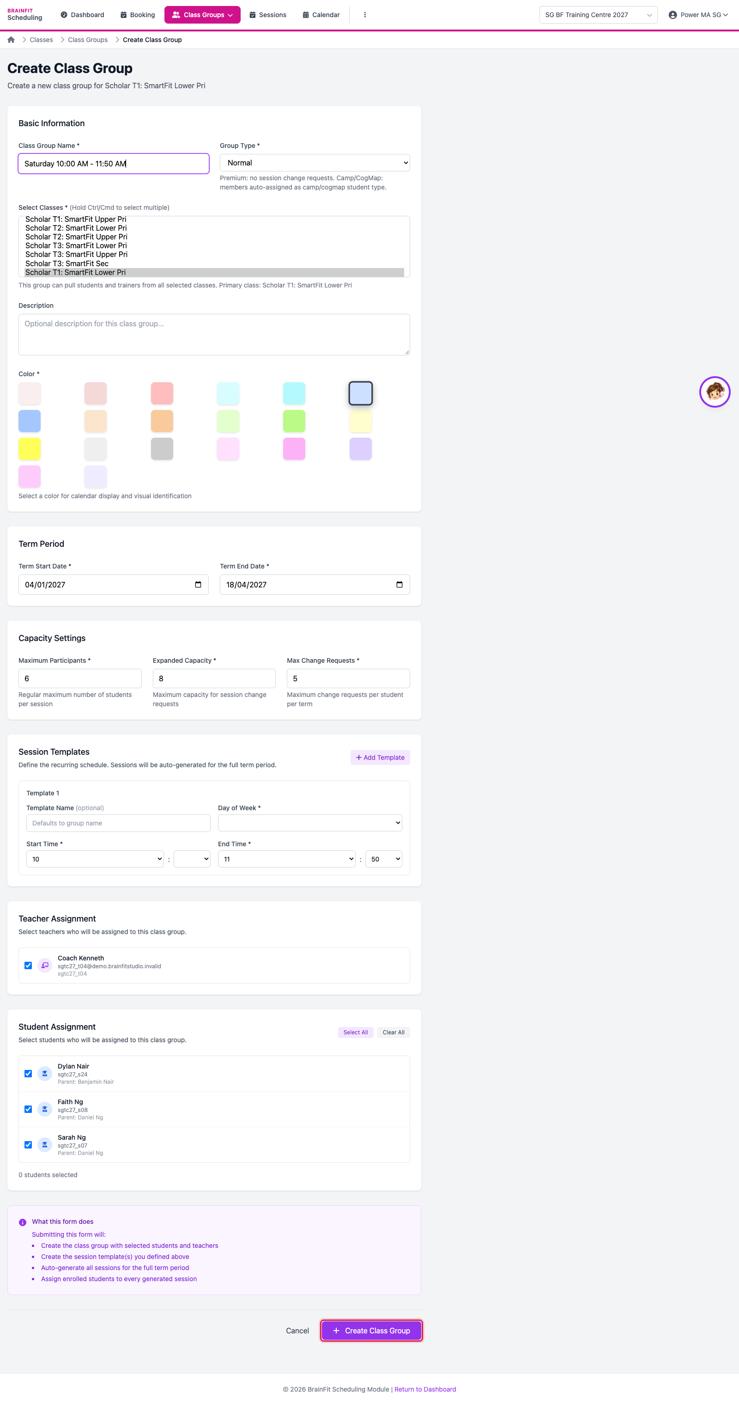Click the home breadcrumb icon
The image size is (739, 1405).
click(x=11, y=40)
